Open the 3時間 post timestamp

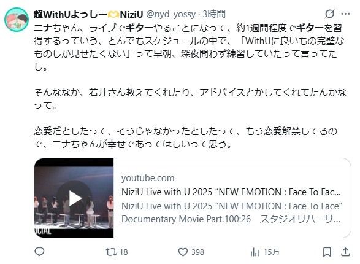point(214,14)
